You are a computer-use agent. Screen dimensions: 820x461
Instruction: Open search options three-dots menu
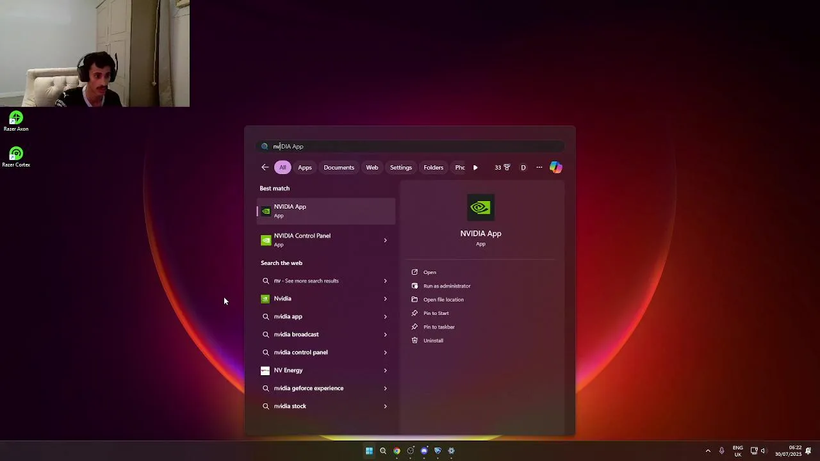[539, 167]
